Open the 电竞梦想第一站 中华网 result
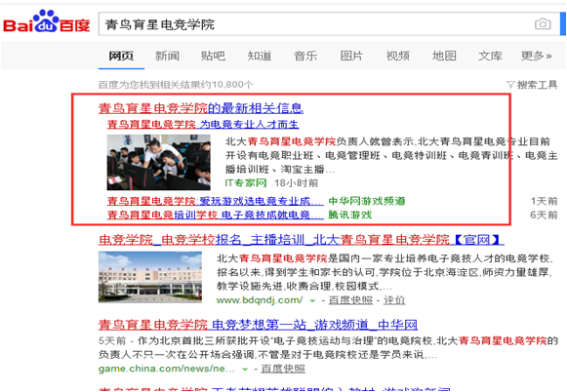This screenshot has height=392, width=567. pos(258,325)
